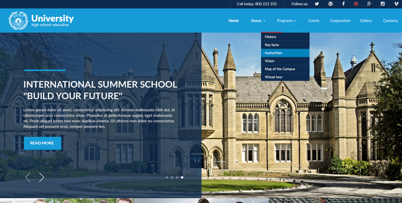Click the high school education tagline

(50, 25)
